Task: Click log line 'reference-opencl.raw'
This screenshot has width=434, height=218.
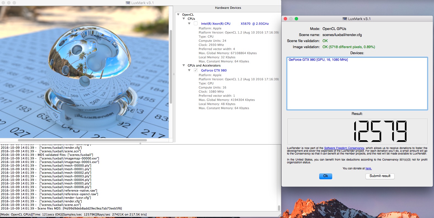Action: tap(49, 194)
